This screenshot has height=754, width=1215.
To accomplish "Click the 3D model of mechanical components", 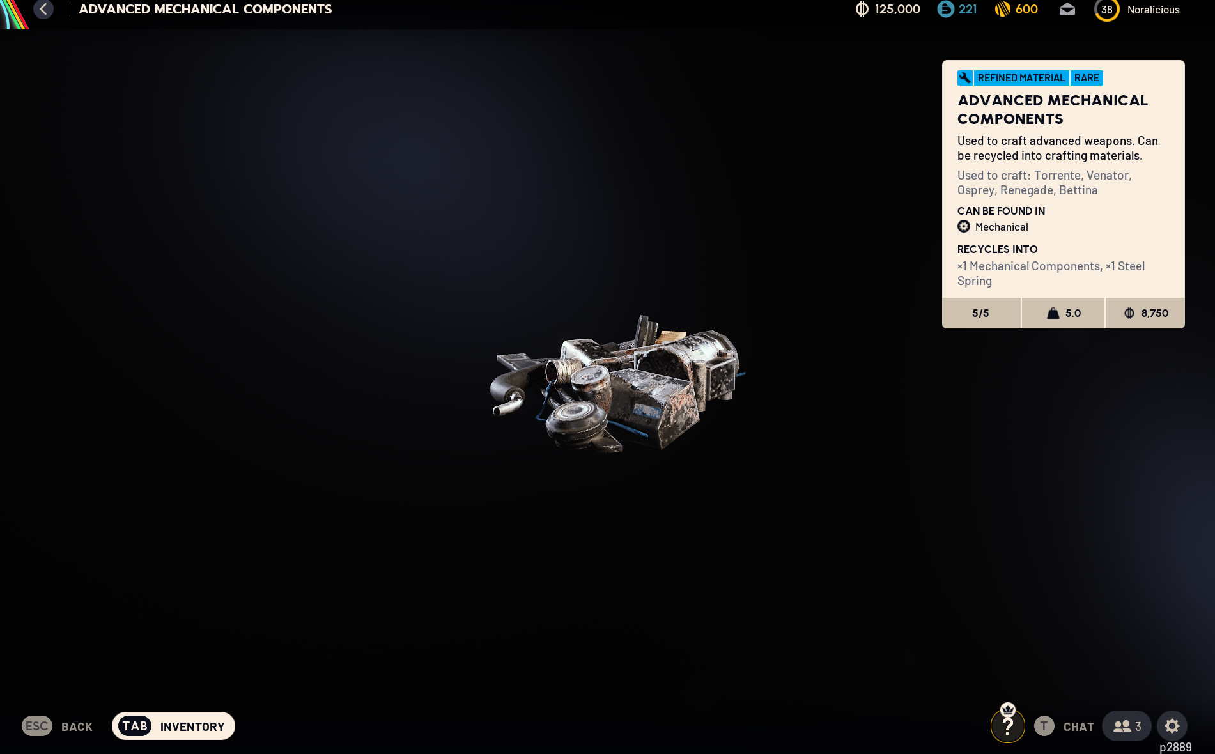I will pyautogui.click(x=617, y=383).
